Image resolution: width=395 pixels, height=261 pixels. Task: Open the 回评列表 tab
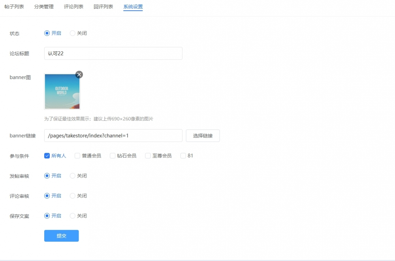tap(103, 7)
